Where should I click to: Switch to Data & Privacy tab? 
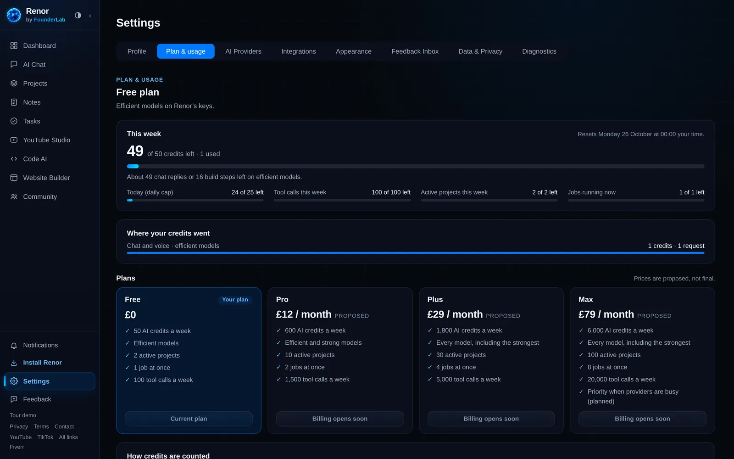tap(480, 51)
